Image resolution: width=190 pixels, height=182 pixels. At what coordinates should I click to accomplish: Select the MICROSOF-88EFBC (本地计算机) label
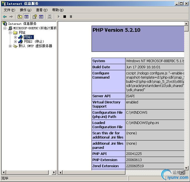[35, 28]
